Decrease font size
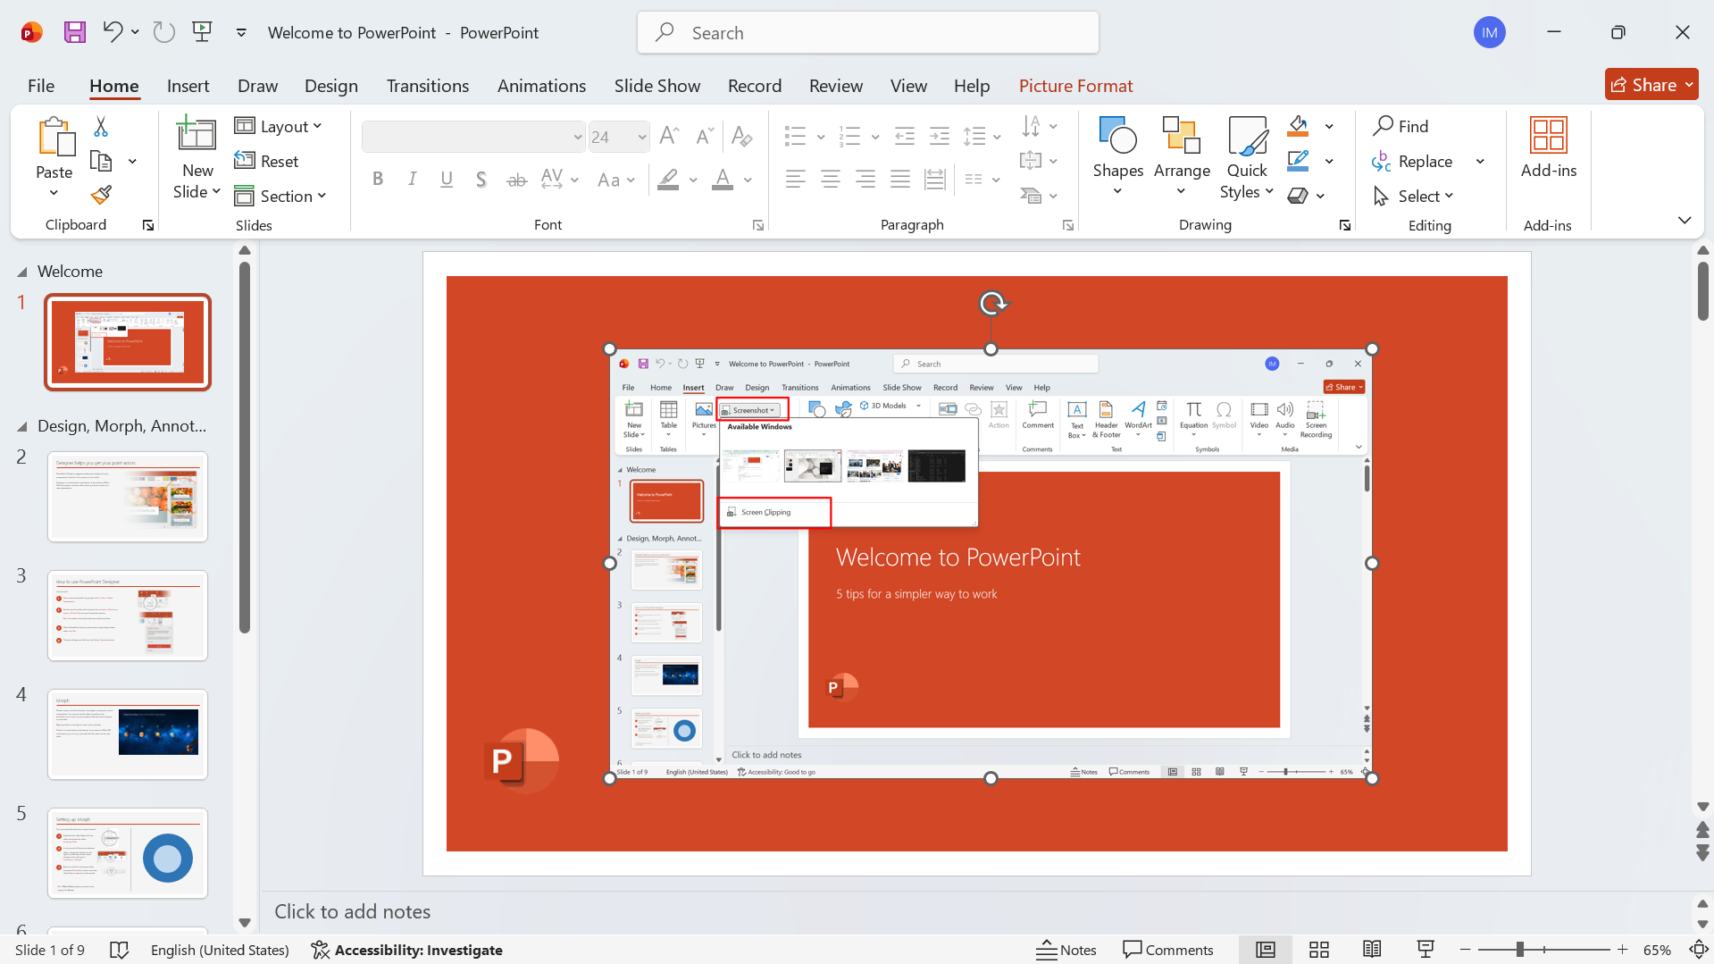The image size is (1714, 964). pos(705,136)
